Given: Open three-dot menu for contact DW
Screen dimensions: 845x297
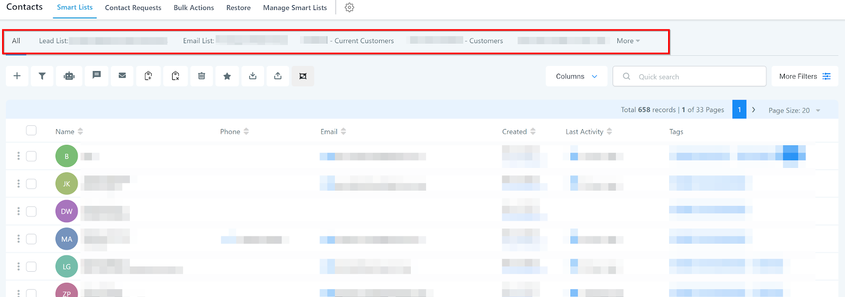Looking at the screenshot, I should click(18, 211).
